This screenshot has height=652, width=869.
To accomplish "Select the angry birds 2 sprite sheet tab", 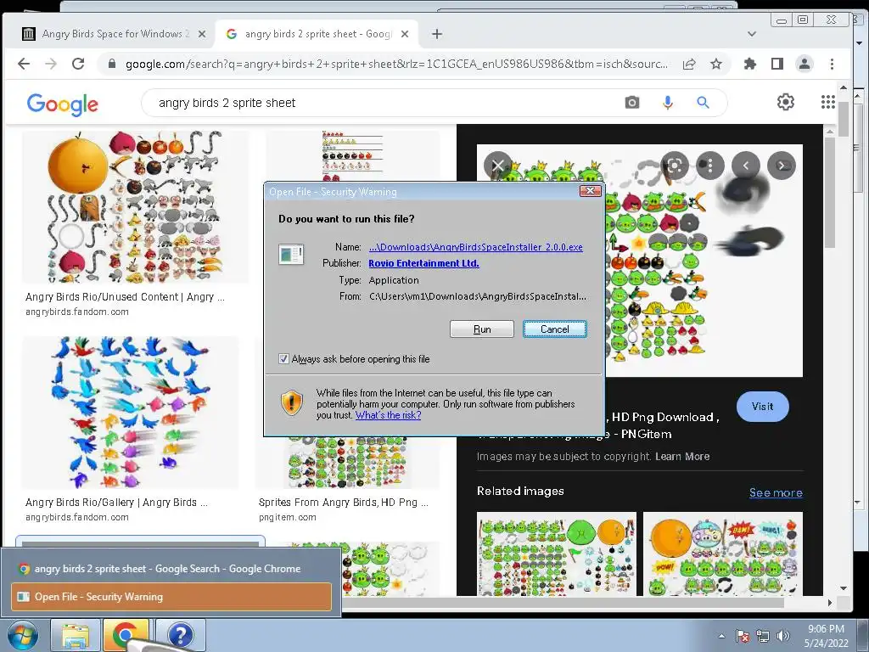I will pyautogui.click(x=316, y=34).
